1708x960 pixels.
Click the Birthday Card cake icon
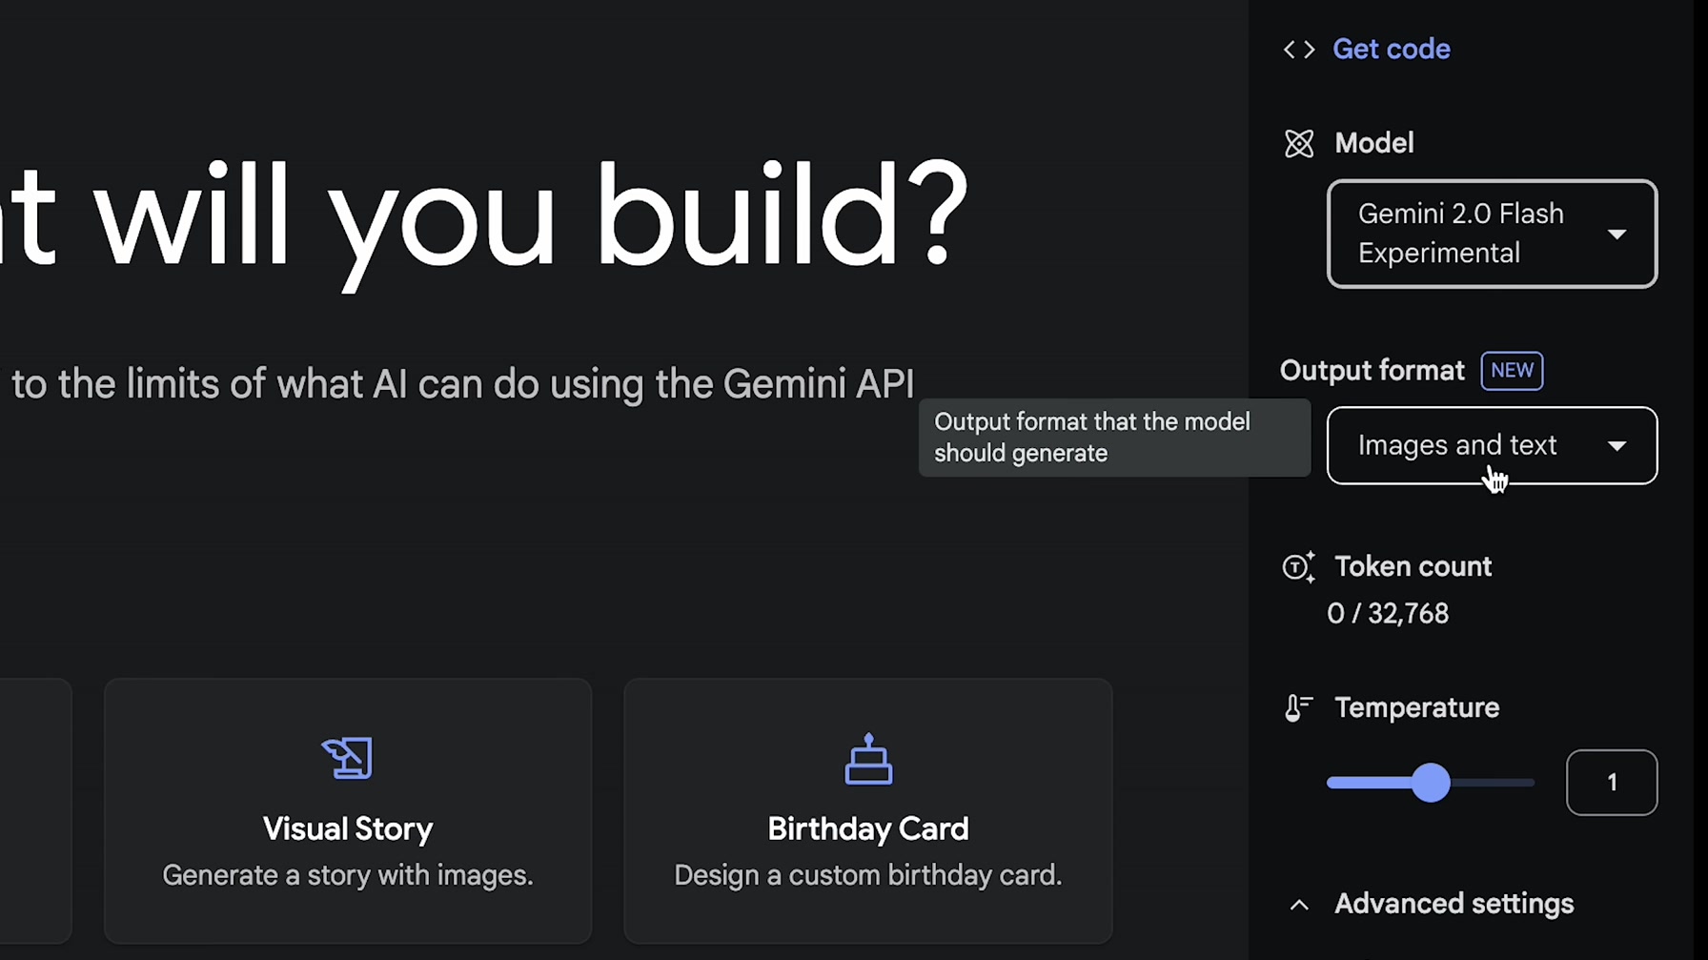868,759
